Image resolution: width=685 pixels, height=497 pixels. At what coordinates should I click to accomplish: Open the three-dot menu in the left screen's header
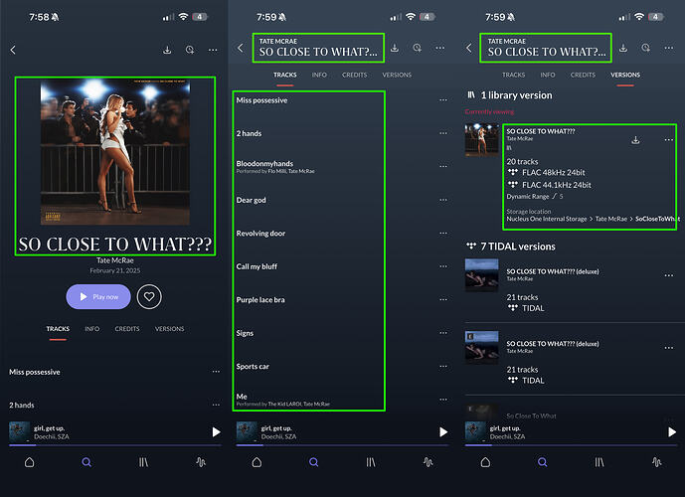click(213, 50)
